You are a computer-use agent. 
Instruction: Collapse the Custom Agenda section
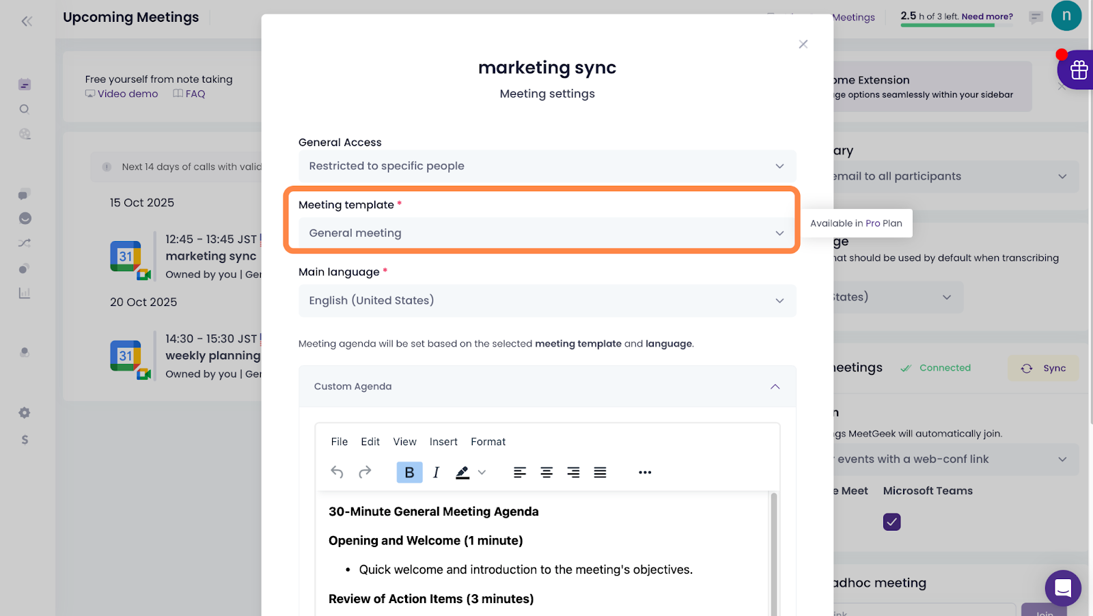pyautogui.click(x=775, y=387)
